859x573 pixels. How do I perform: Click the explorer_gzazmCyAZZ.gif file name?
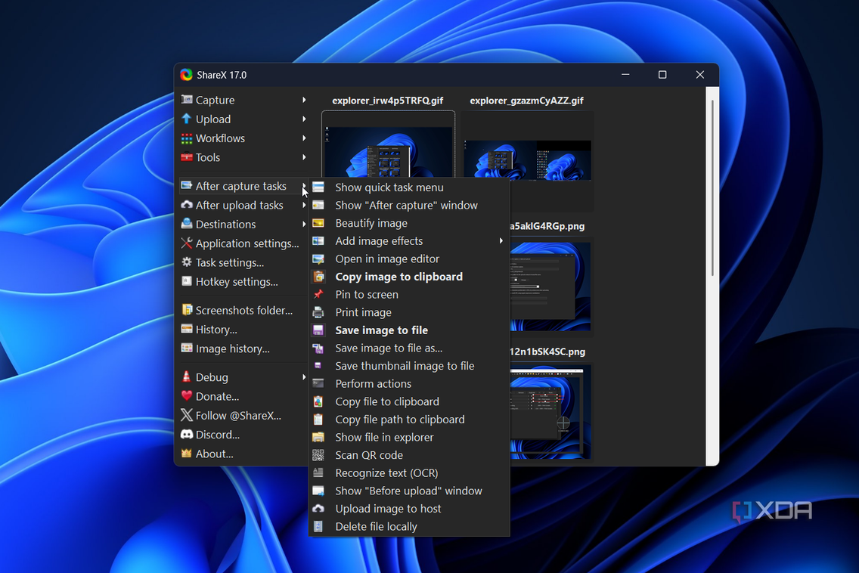click(526, 101)
